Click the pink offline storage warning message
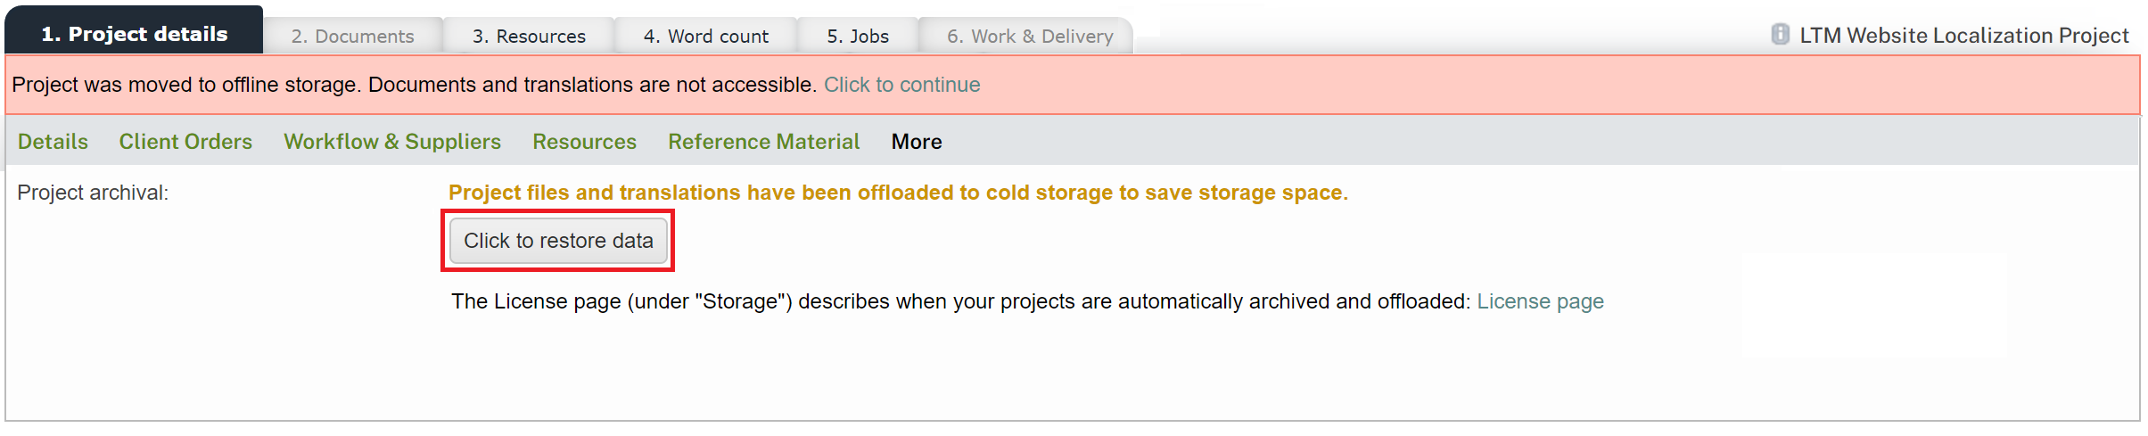Screen dimensions: 2148x436 (413, 85)
